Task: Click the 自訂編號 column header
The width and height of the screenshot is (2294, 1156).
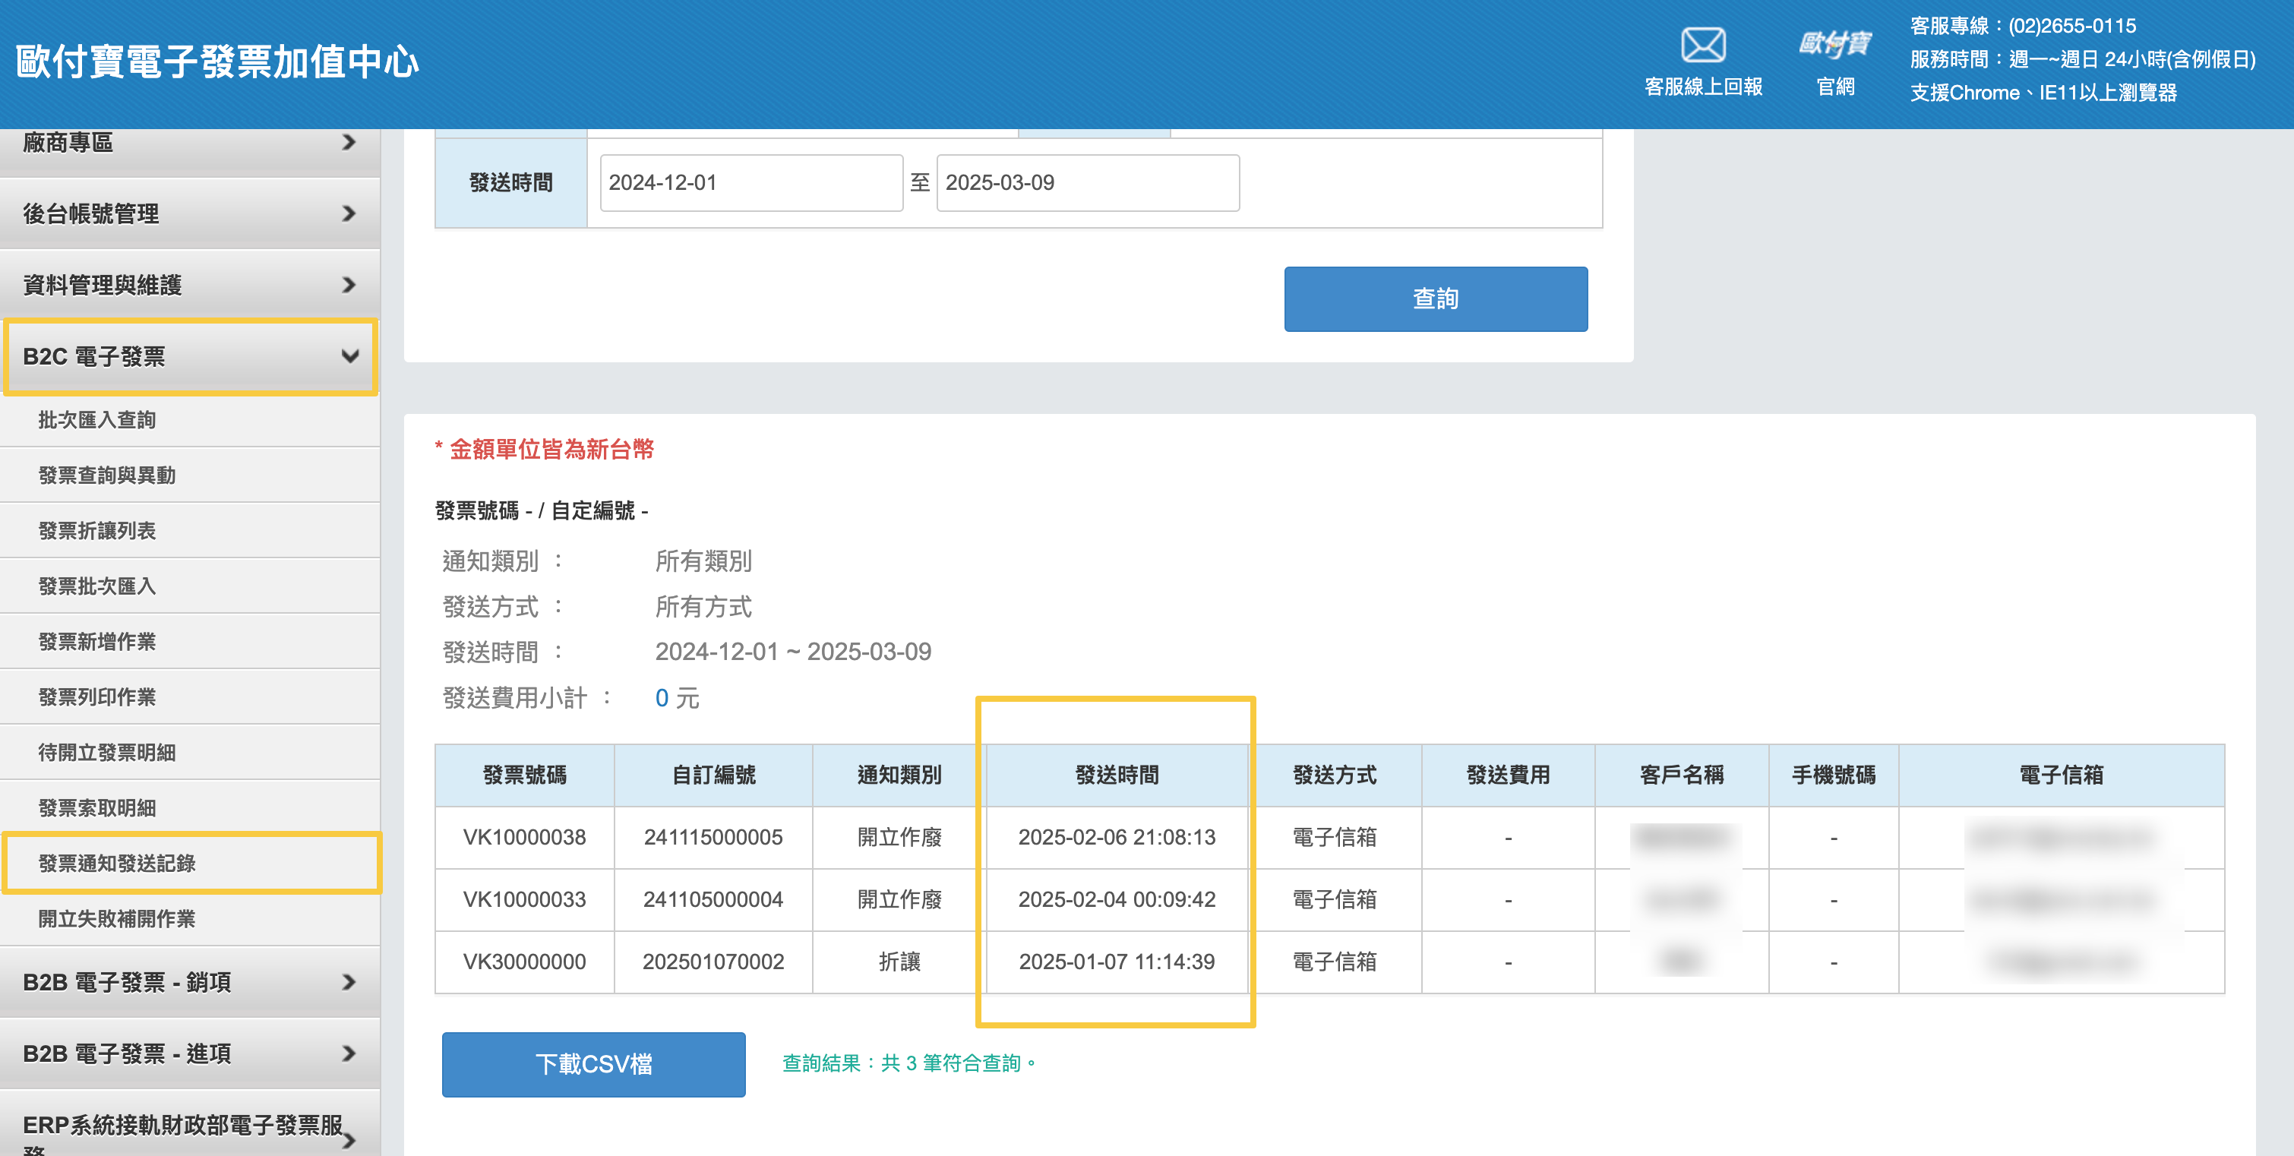Action: [713, 775]
